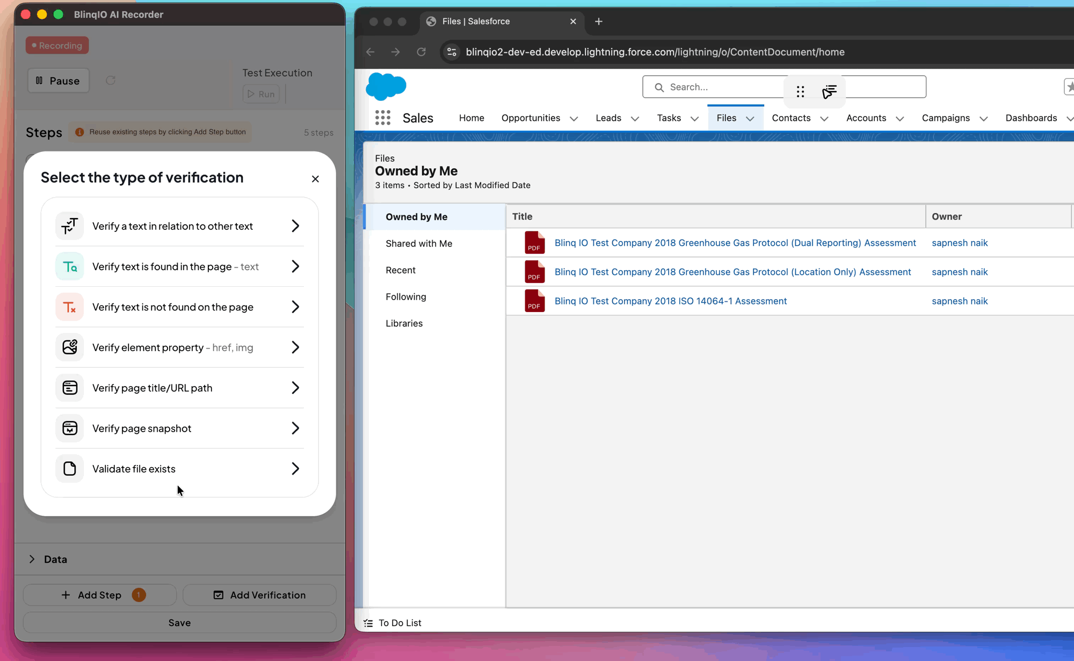Click the 'Verify text is found' icon
The image size is (1074, 661).
tap(70, 266)
